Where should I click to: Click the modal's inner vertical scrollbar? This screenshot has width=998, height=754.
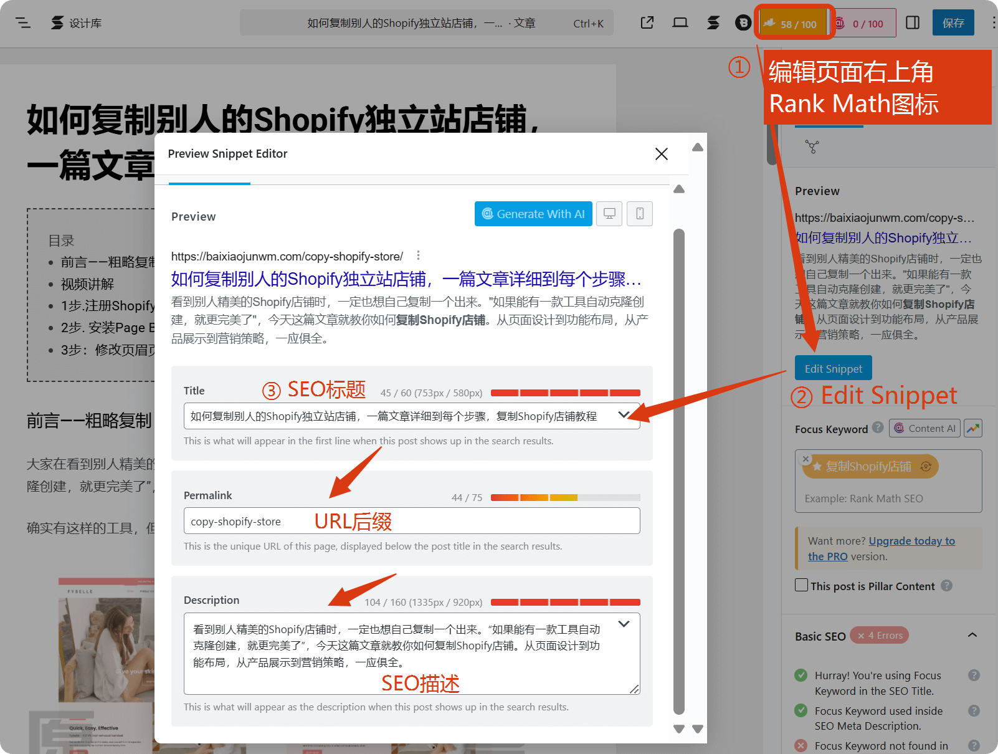tap(679, 472)
